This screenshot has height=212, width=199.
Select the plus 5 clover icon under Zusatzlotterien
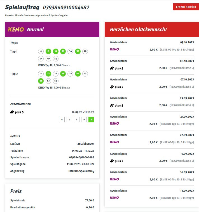click(12, 112)
